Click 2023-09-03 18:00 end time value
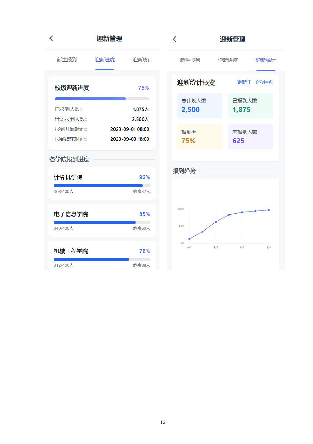This screenshot has height=444, width=313. point(130,139)
